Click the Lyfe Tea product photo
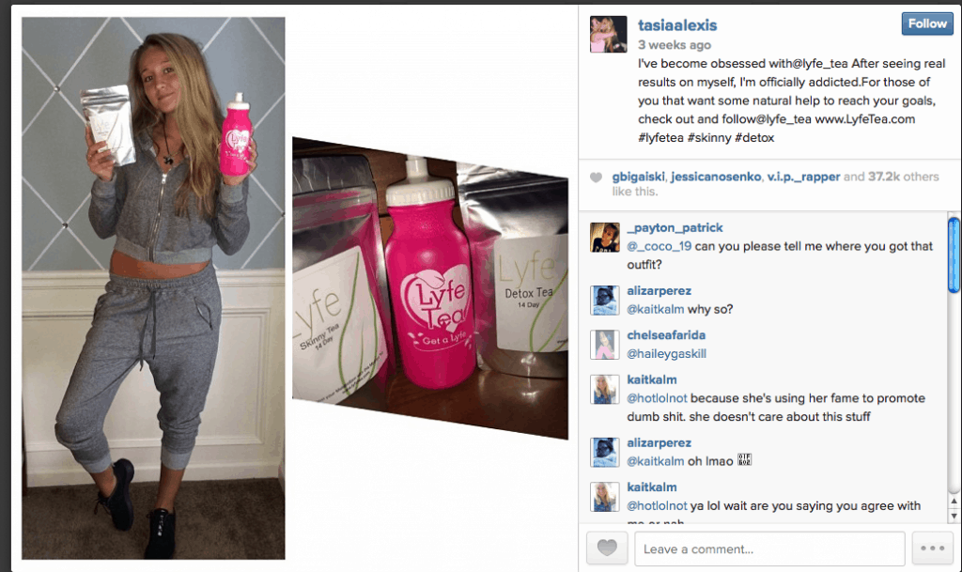This screenshot has width=962, height=572. 430,287
